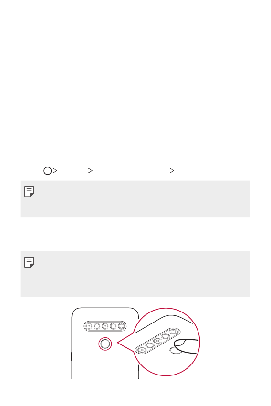Click the first chevron after the home circle

coord(55,171)
